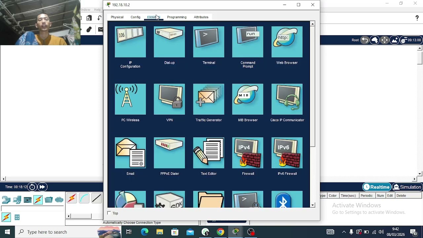
Task: Open the Email client app
Action: (x=130, y=153)
